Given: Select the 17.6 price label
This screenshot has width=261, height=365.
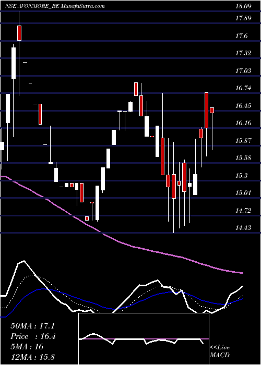Looking at the screenshot, I should [242, 35].
